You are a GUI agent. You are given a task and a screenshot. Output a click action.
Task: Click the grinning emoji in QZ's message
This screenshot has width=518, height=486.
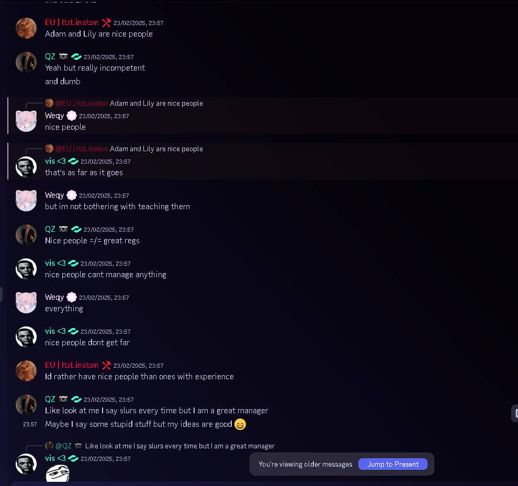(x=240, y=424)
